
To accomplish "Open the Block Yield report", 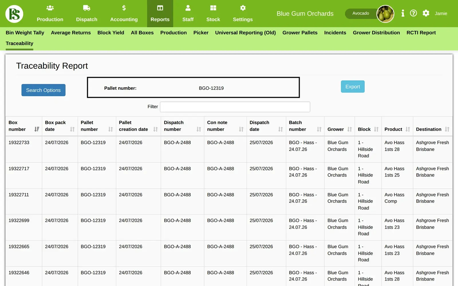I will [111, 33].
